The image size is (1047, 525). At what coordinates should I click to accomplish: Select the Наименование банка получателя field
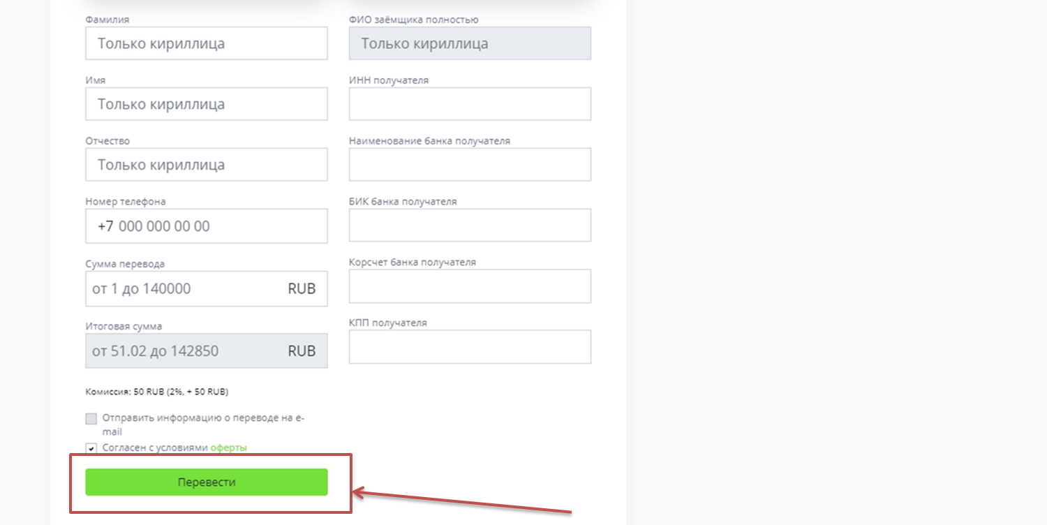click(x=470, y=165)
